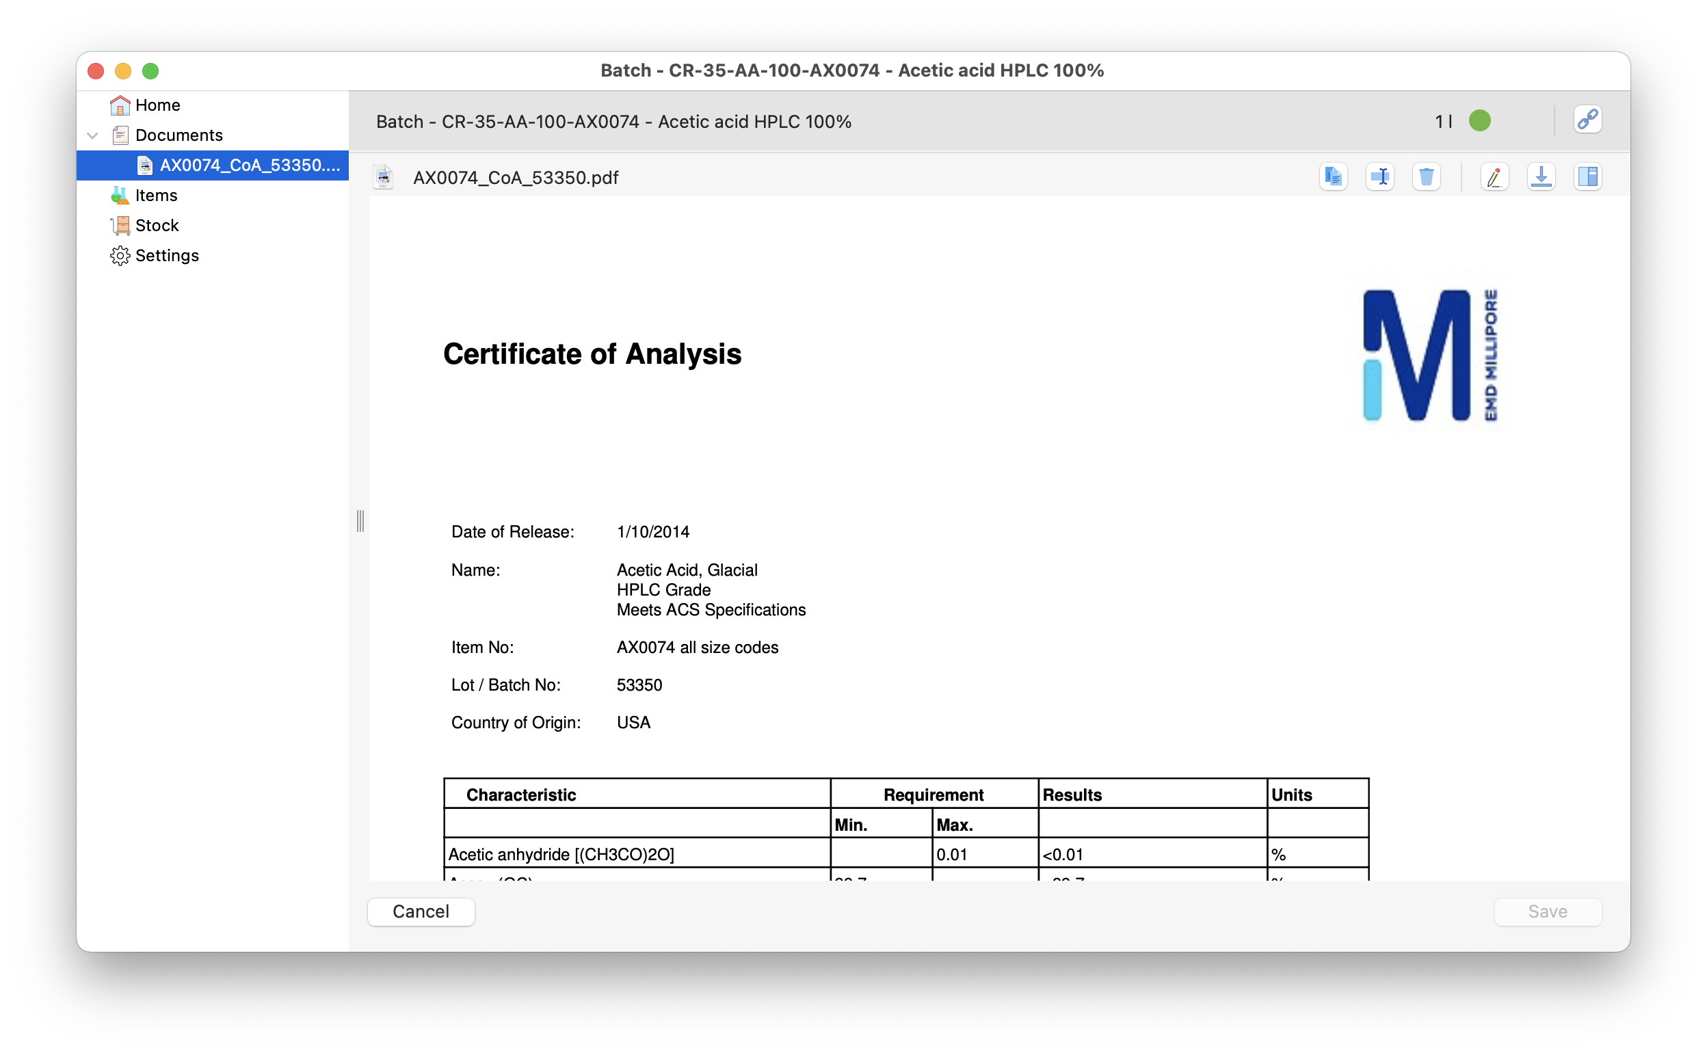The image size is (1707, 1053).
Task: Click the window title bar text
Action: (x=851, y=70)
